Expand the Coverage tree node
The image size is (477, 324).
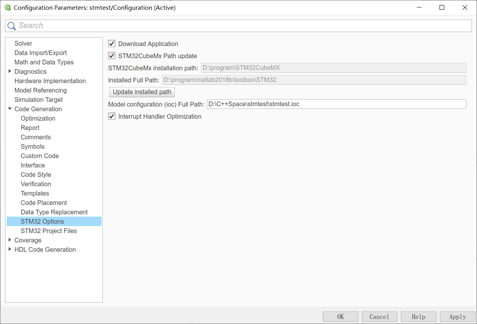pos(10,240)
